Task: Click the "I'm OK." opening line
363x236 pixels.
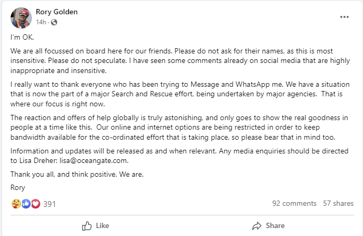Action: click(22, 38)
